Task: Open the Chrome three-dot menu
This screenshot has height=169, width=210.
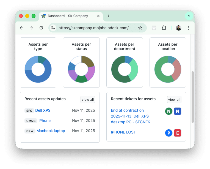Action: pyautogui.click(x=189, y=28)
